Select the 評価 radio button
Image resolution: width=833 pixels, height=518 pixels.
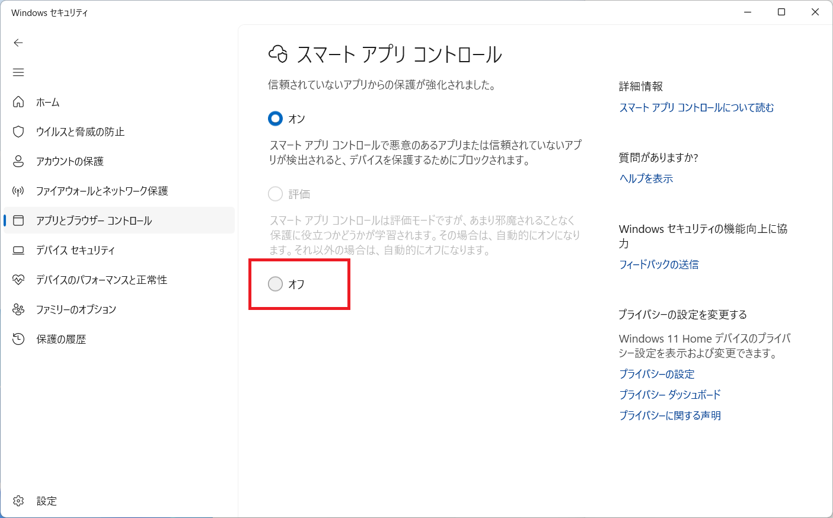point(275,194)
